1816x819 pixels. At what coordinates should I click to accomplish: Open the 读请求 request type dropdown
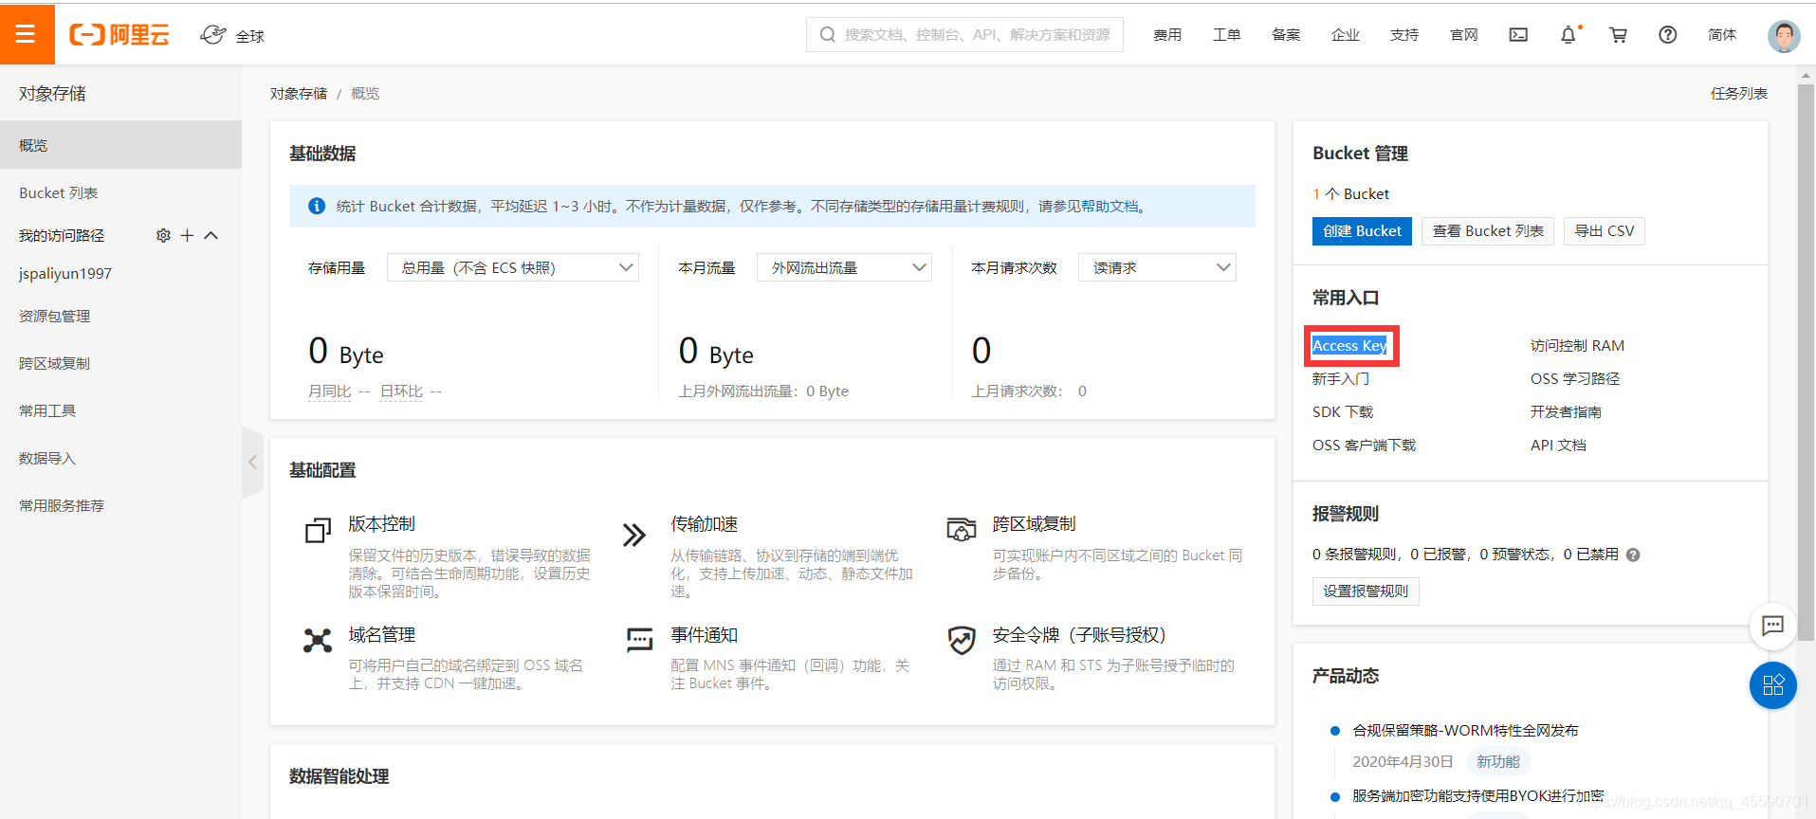coord(1157,267)
